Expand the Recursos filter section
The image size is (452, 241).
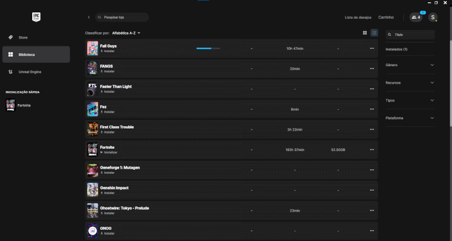pyautogui.click(x=410, y=83)
